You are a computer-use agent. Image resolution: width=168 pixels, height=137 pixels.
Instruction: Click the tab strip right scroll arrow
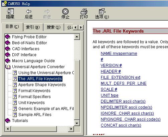(81, 27)
